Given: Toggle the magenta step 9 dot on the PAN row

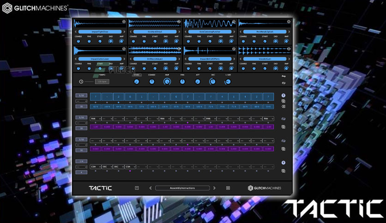Looking at the screenshot, I should [x=187, y=123].
